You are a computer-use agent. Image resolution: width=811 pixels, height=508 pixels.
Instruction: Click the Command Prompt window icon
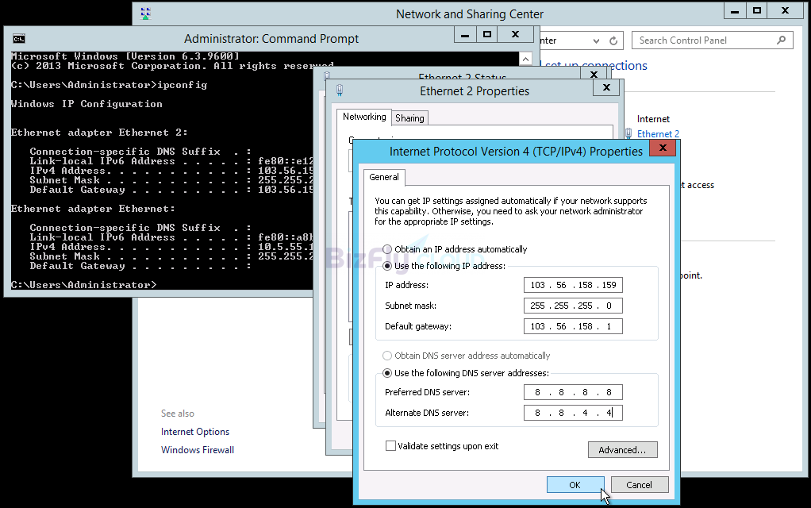click(19, 39)
